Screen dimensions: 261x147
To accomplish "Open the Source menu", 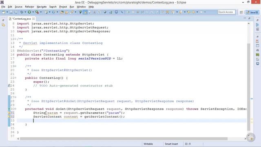I will point(18,7).
